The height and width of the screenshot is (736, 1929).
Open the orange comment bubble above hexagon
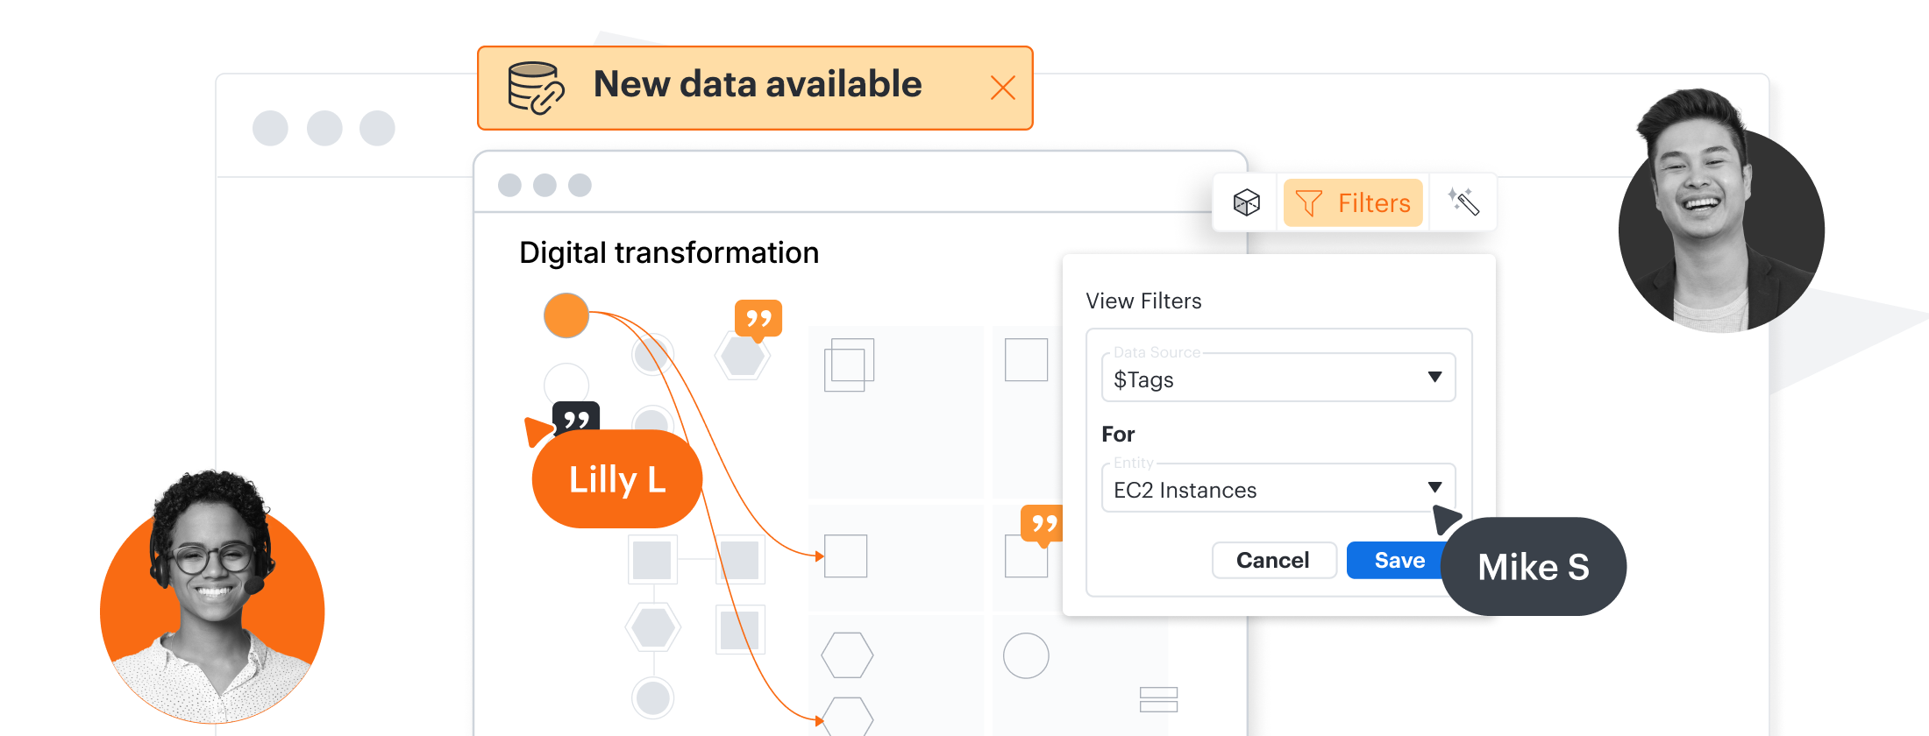coord(758,319)
